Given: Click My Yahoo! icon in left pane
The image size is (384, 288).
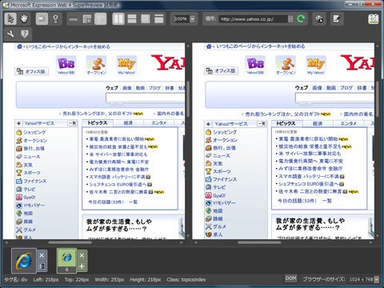Looking at the screenshot, I should [x=126, y=66].
